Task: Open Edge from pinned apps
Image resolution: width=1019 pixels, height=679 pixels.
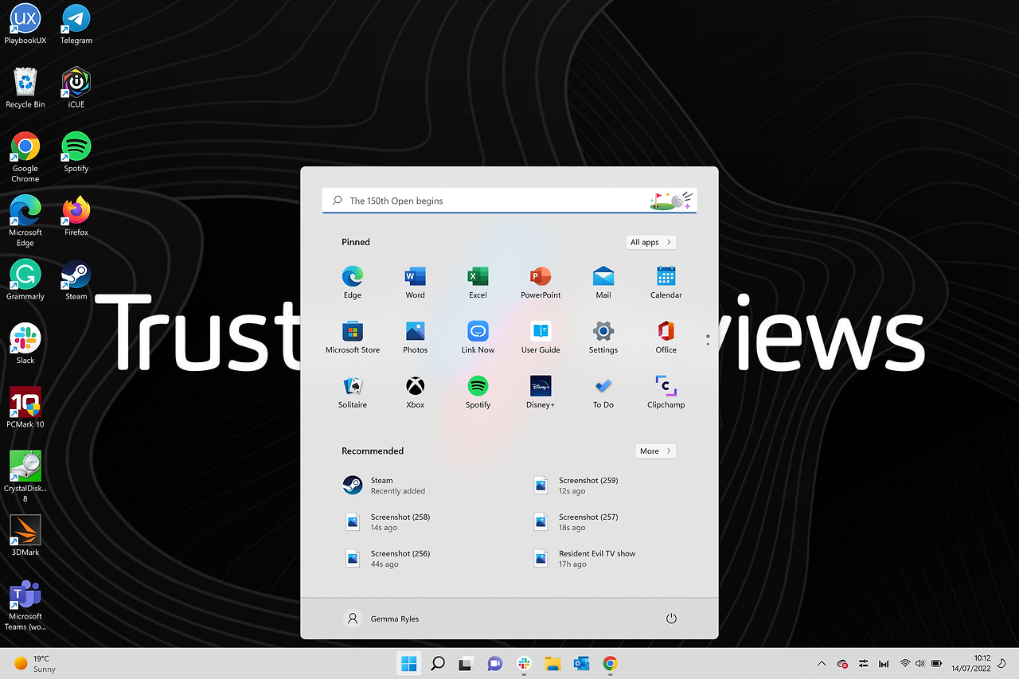Action: pos(353,282)
